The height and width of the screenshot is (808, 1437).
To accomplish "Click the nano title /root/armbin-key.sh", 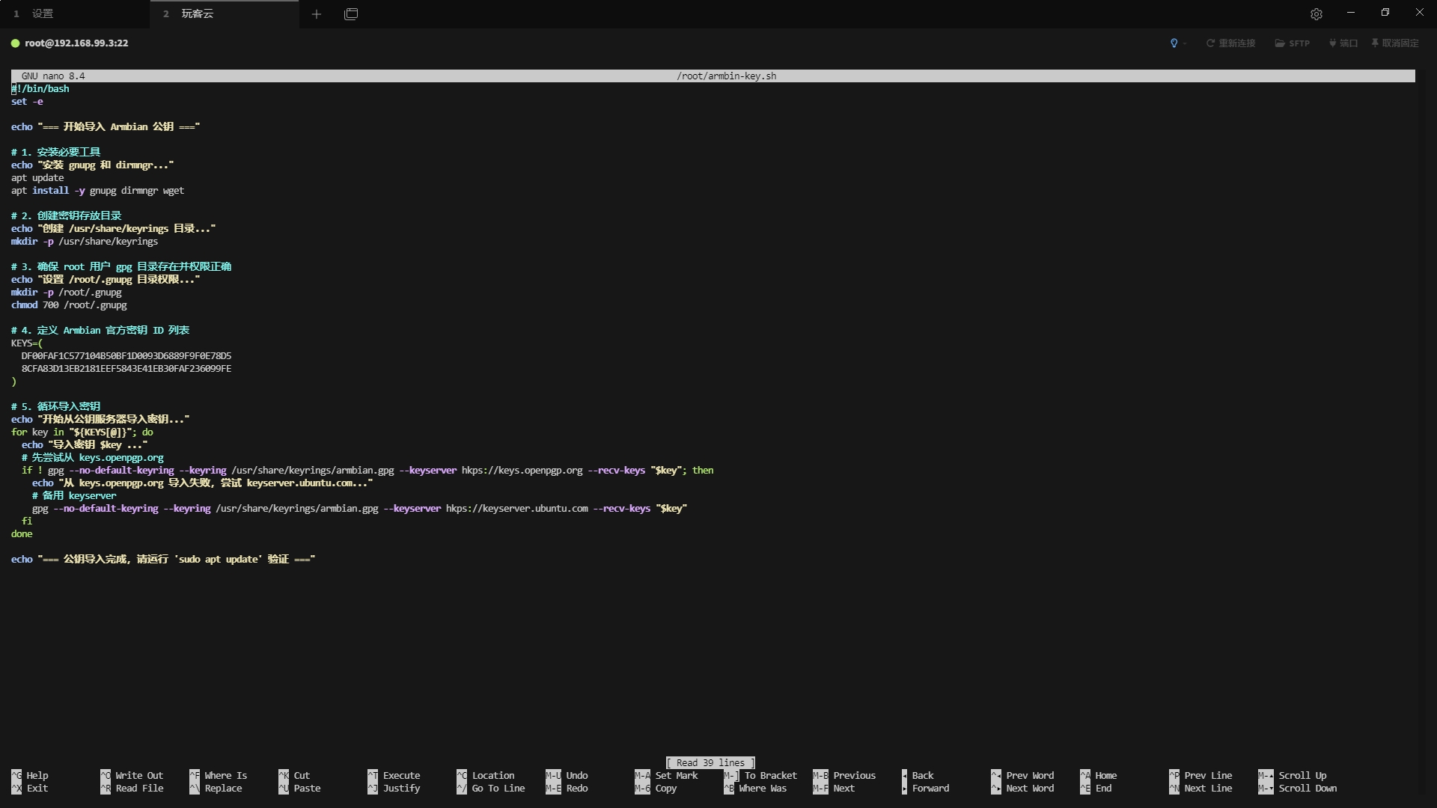I will pos(726,76).
